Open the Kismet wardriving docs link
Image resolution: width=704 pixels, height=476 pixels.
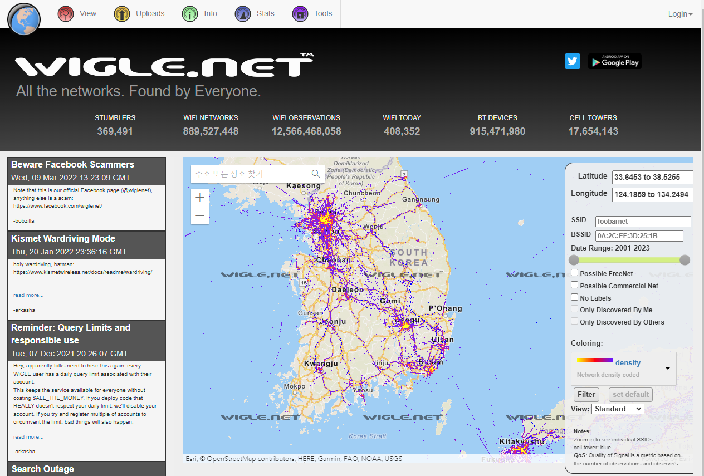point(83,272)
